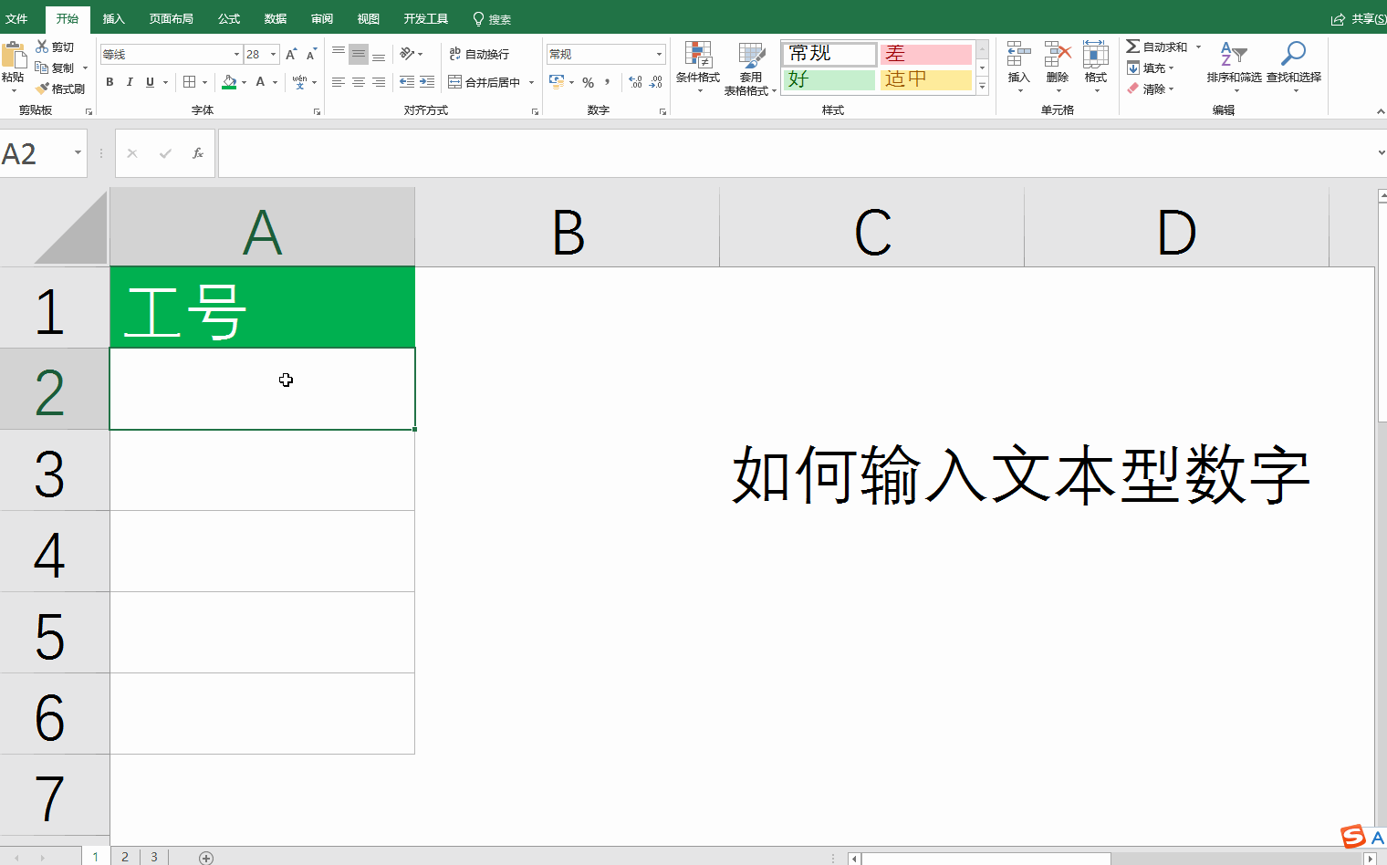Click the increase decimal icon

pos(636,82)
